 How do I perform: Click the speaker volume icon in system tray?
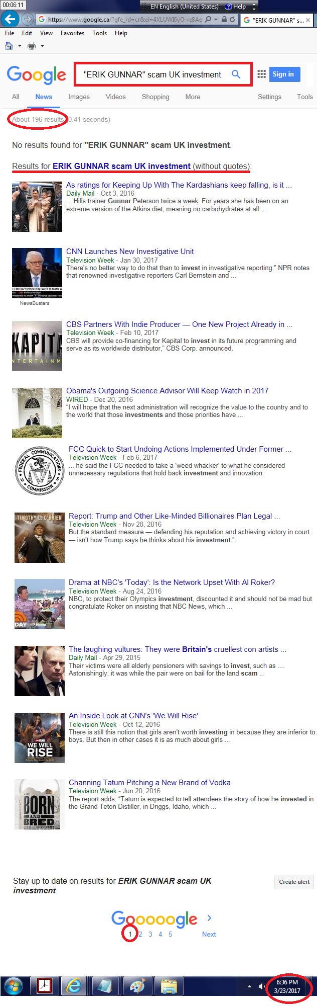261,986
